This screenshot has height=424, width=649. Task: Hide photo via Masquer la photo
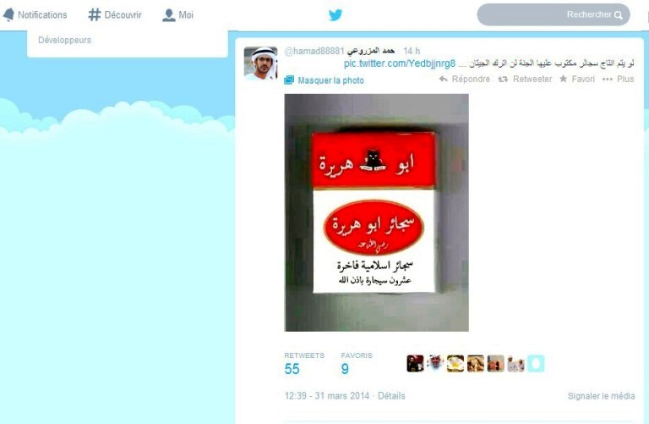tap(324, 80)
